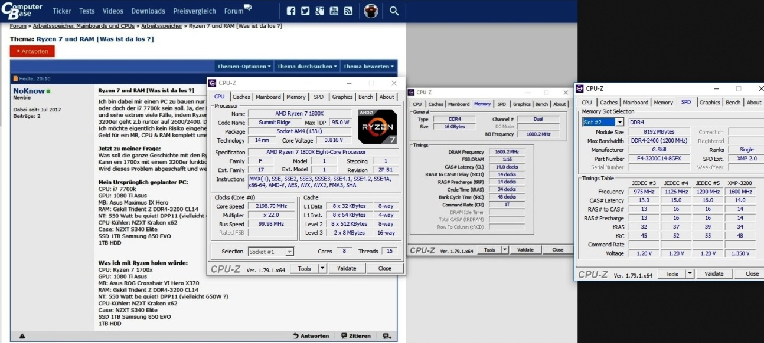Click the Manufacturer G.Skill value
Image resolution: width=764 pixels, height=343 pixels.
659,150
